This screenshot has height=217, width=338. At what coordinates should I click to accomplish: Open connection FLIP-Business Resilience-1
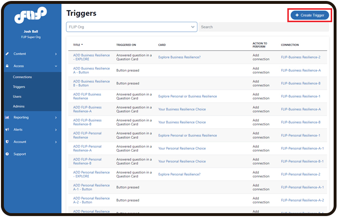300,96
